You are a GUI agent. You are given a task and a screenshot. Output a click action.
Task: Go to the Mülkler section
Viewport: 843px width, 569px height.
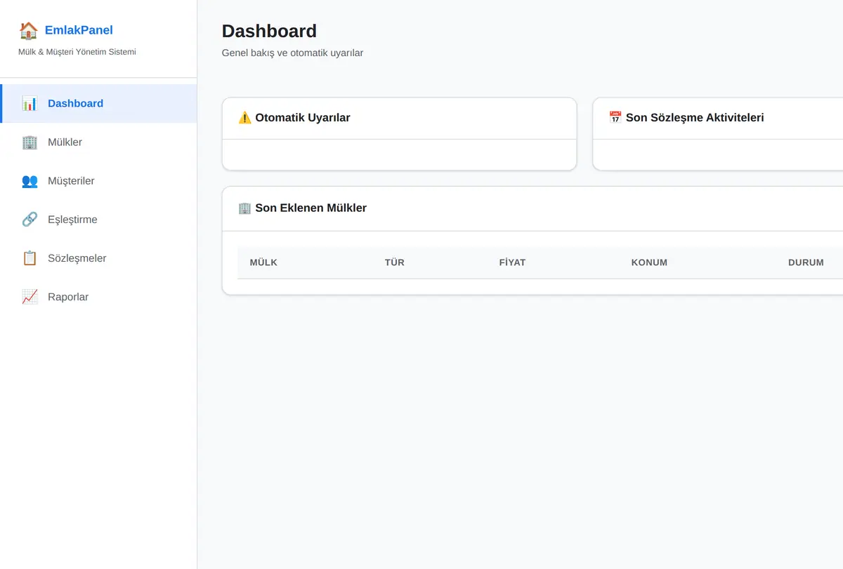point(98,142)
